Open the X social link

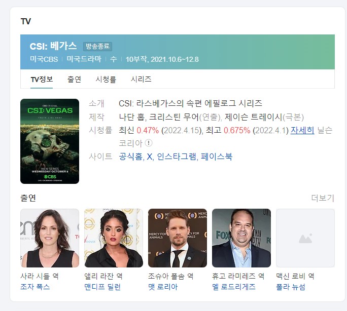pyautogui.click(x=150, y=157)
